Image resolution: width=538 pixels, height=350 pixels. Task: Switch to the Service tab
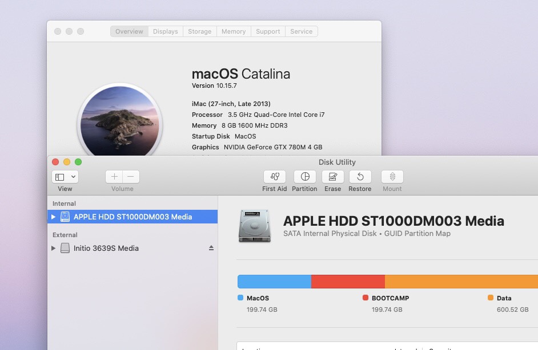click(x=301, y=31)
